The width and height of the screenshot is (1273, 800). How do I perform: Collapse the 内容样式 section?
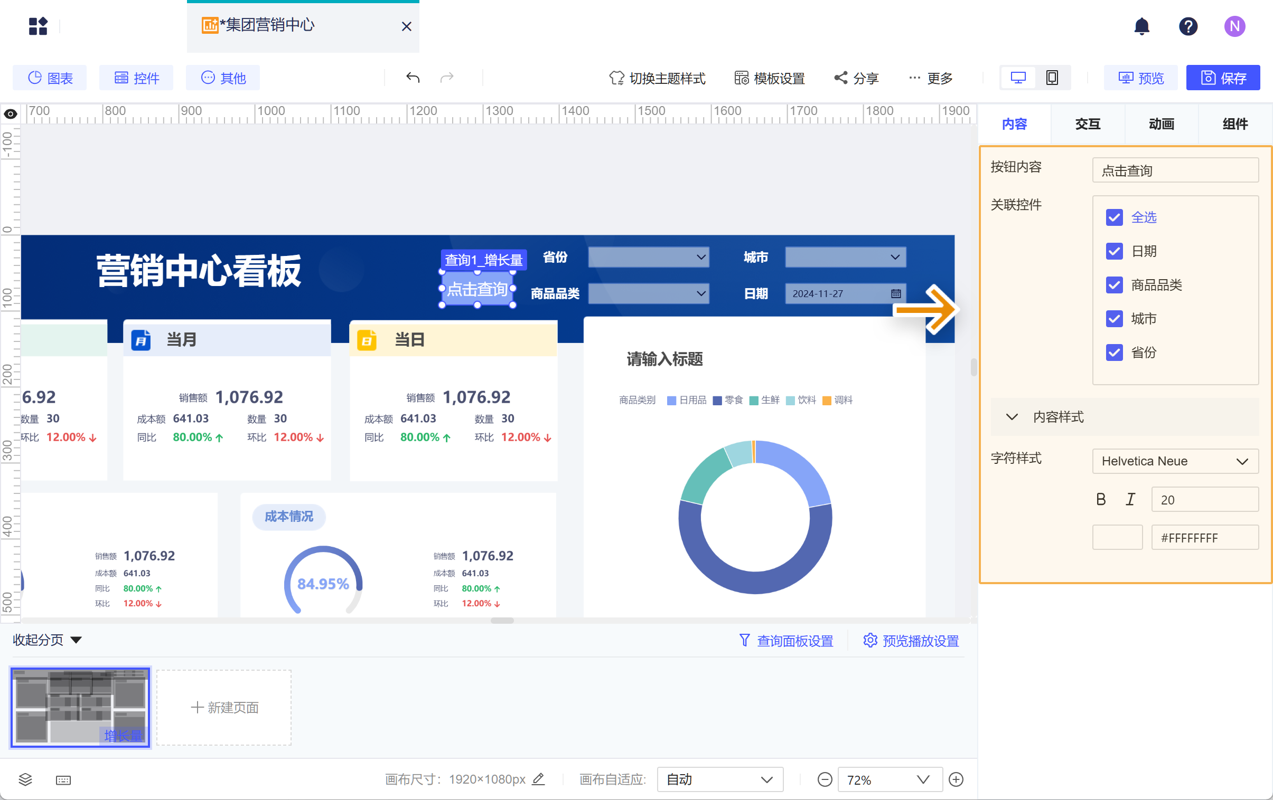point(1012,417)
